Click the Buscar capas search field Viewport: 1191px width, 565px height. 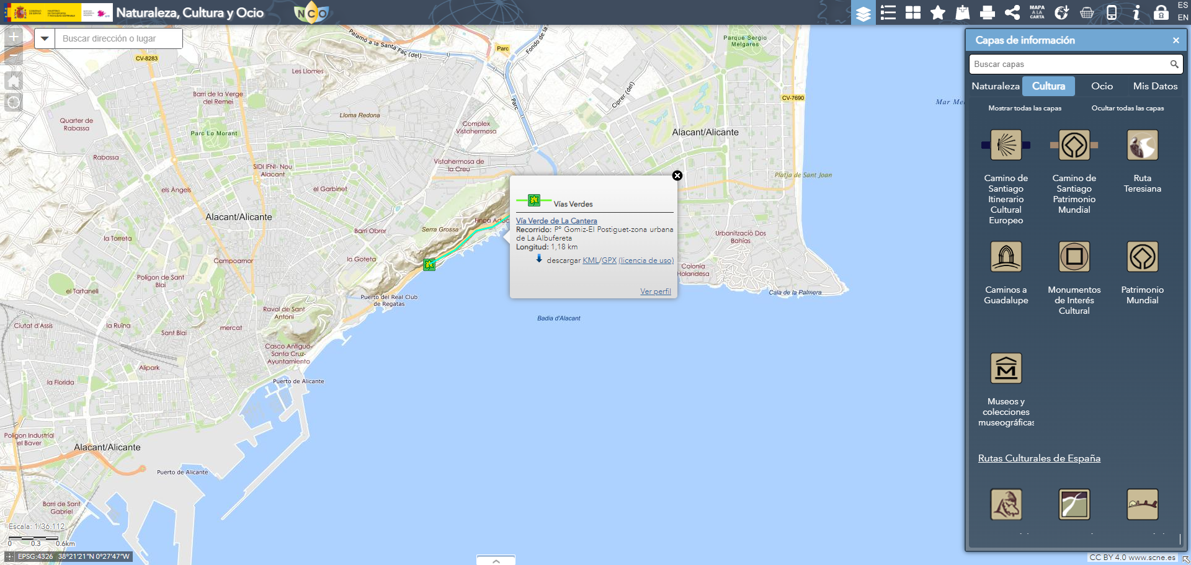(x=1068, y=64)
